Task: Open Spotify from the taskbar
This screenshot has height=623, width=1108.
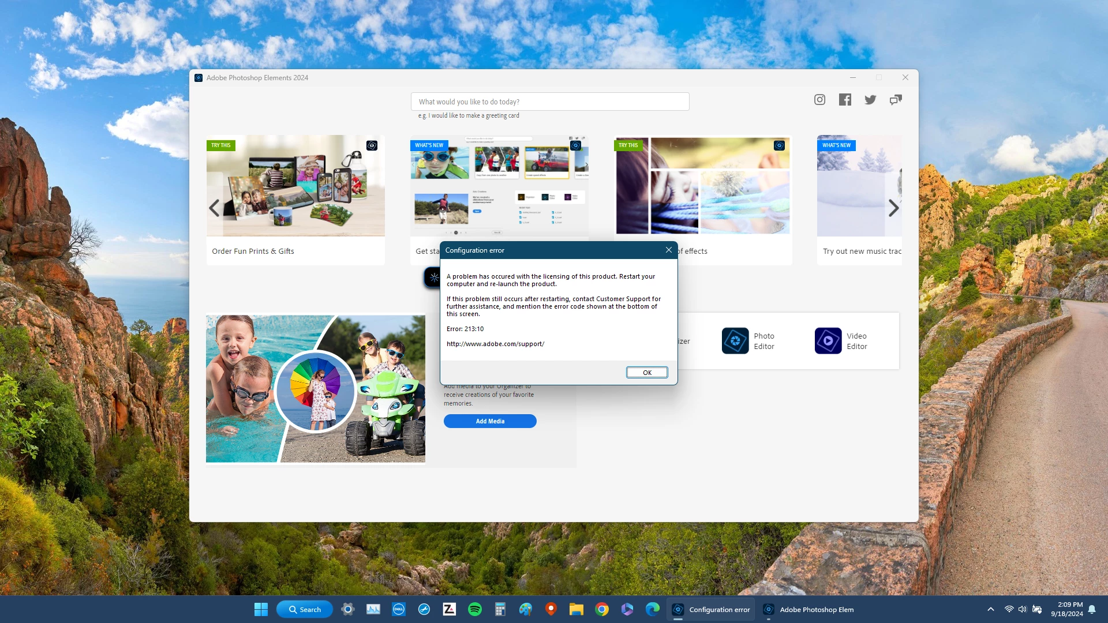Action: [475, 609]
